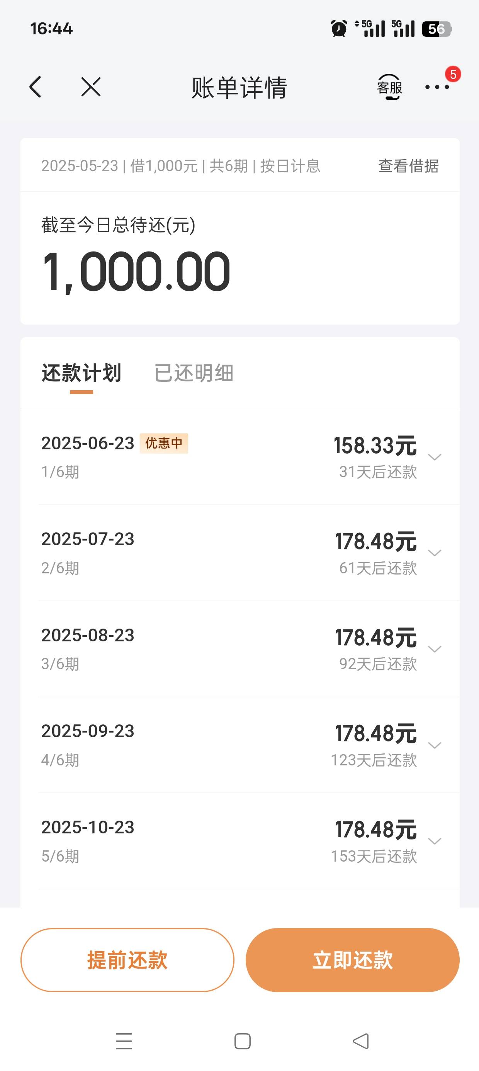479x1071 pixels.
Task: Open the three-dot more menu
Action: coord(437,87)
